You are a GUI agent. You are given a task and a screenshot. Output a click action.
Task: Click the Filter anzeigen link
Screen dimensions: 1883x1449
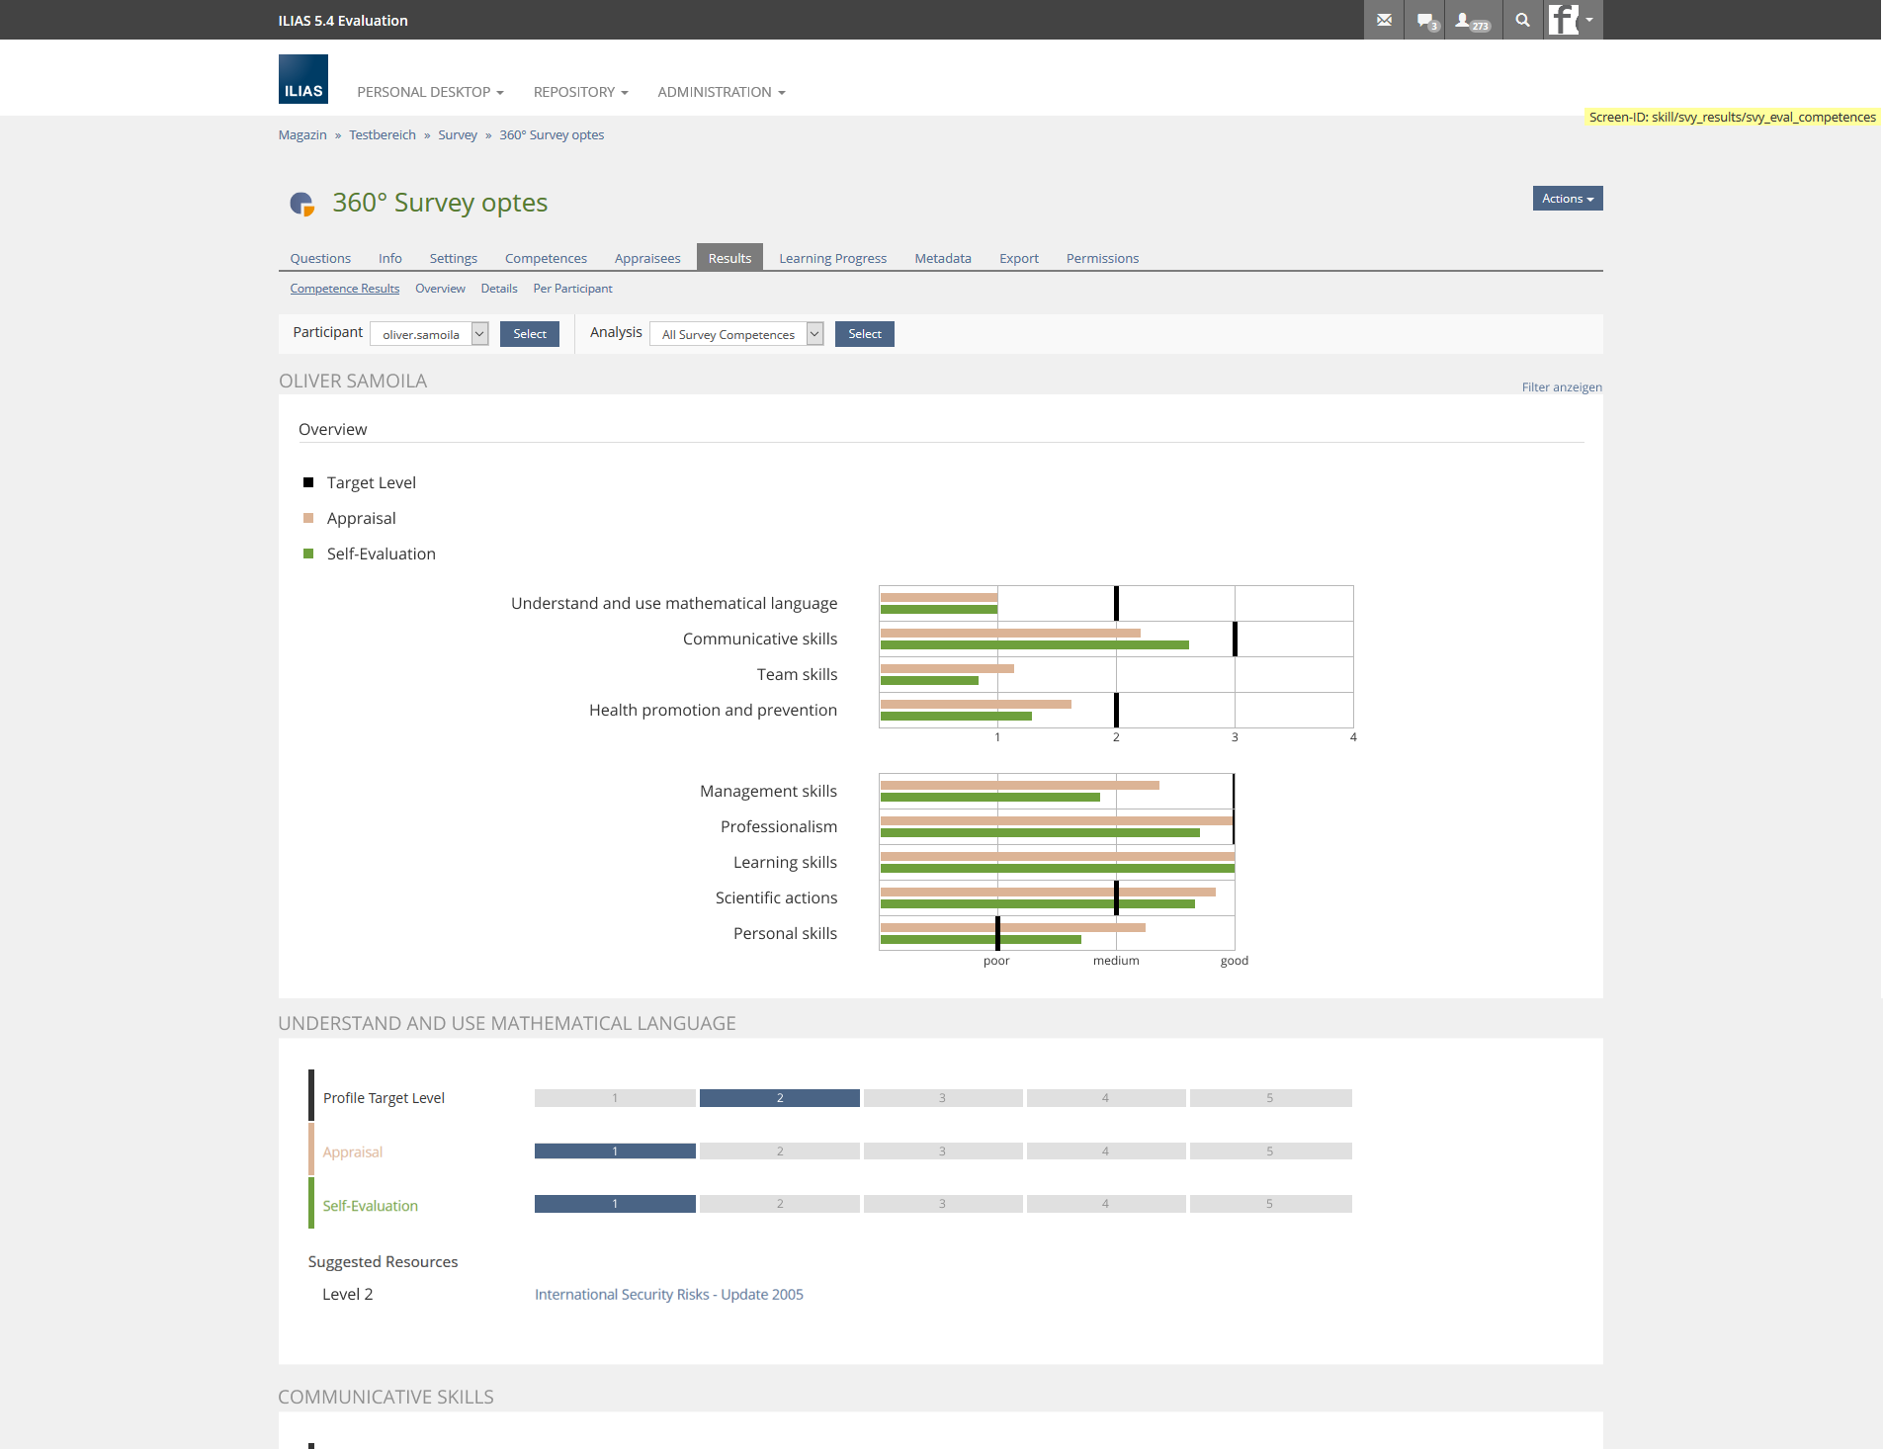point(1561,387)
